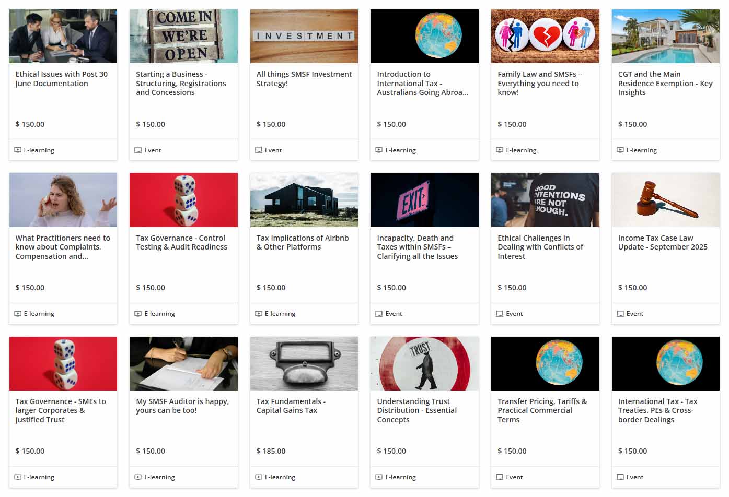This screenshot has width=729, height=497.
Task: Click E-learning icon under Family Law and SMSFs
Action: pyautogui.click(x=500, y=150)
